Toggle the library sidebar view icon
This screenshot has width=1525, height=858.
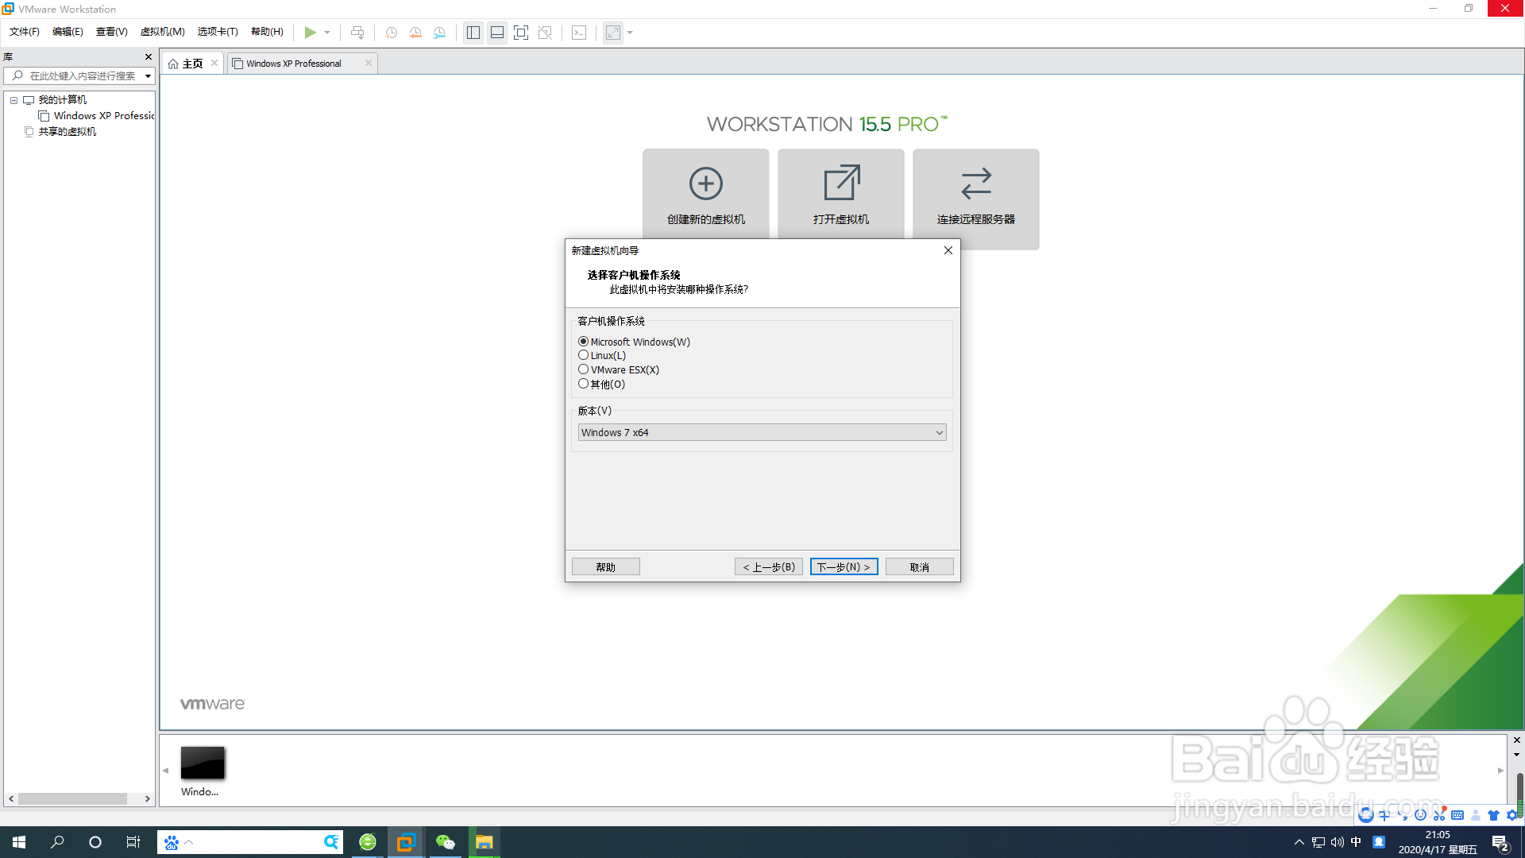coord(473,33)
